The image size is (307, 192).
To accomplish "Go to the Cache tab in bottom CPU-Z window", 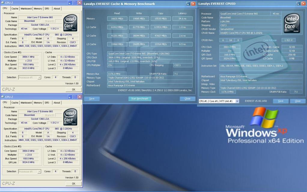I will (15, 103).
